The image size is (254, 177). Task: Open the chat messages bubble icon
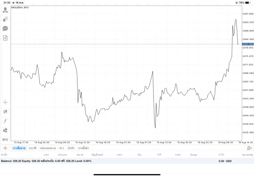click(5, 29)
